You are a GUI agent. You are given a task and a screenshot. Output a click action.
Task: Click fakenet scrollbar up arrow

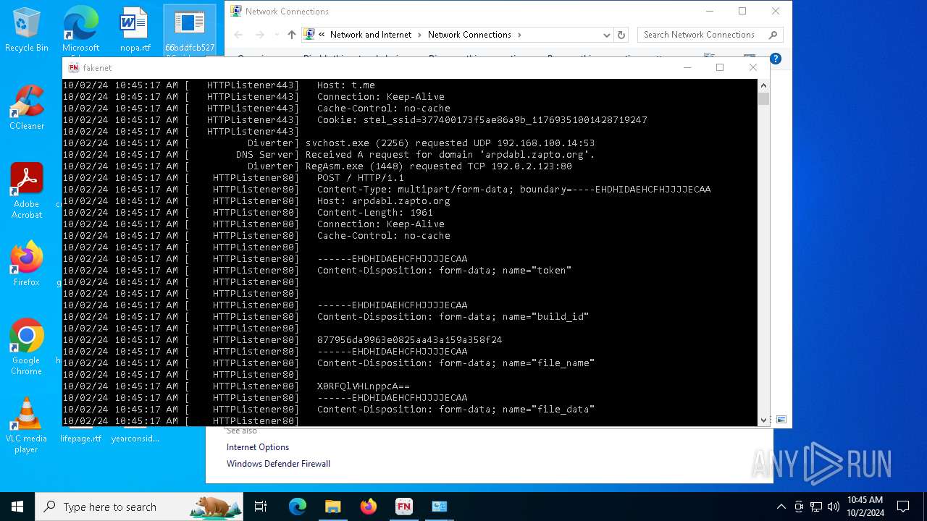(763, 85)
